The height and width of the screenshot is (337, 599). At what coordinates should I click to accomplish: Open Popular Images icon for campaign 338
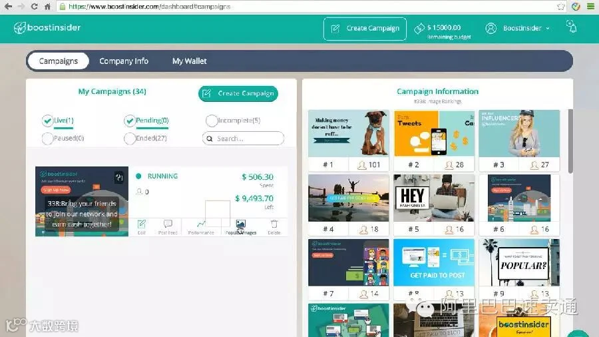click(241, 224)
